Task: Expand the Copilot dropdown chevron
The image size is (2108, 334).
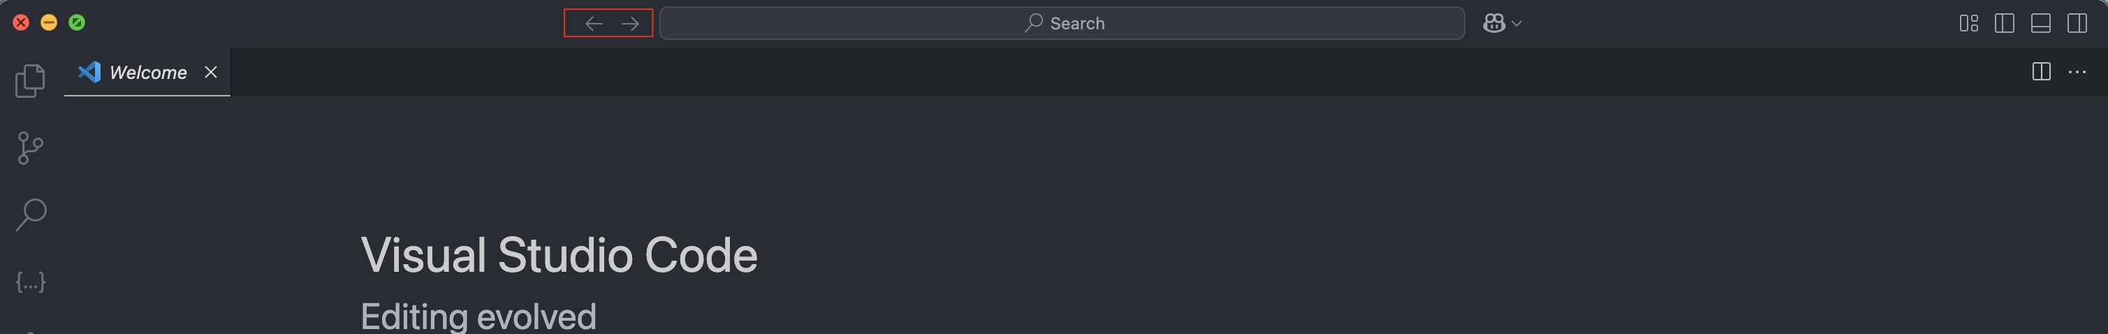Action: (x=1516, y=24)
